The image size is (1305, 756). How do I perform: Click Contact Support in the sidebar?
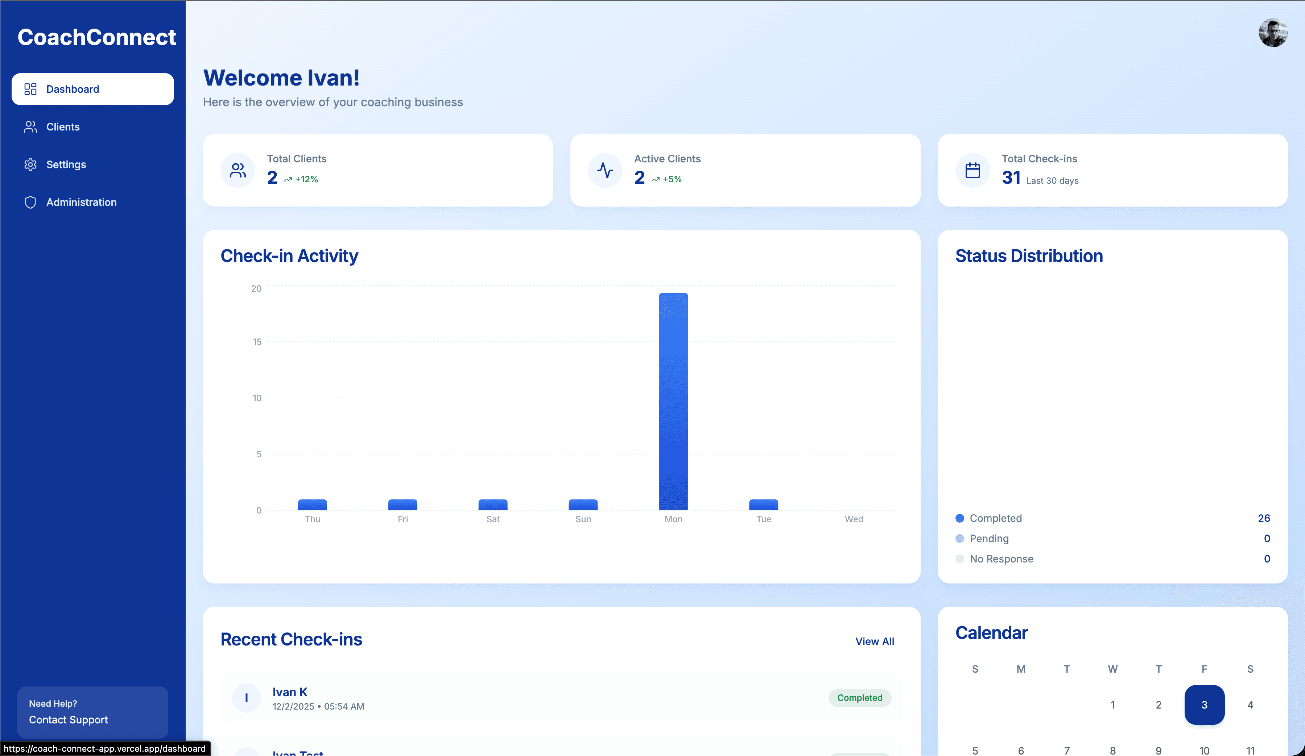68,719
